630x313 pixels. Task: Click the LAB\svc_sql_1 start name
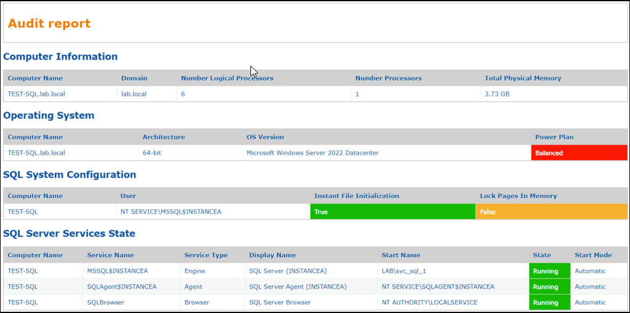(x=404, y=271)
